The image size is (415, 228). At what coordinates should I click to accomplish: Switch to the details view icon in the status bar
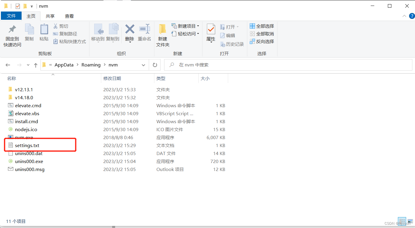click(402, 221)
